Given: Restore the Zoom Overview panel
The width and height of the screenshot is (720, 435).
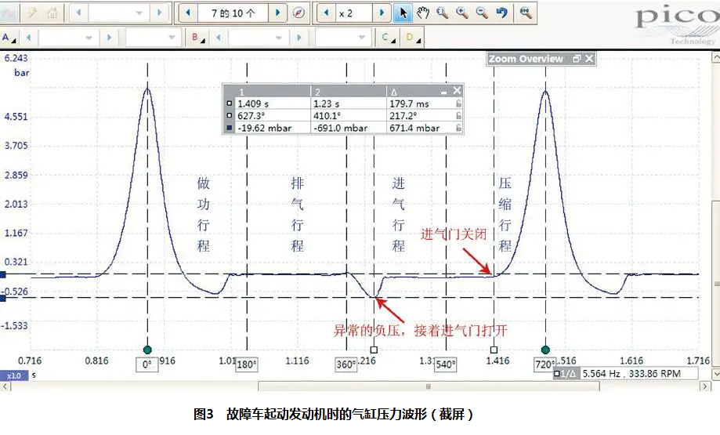Looking at the screenshot, I should [x=577, y=59].
